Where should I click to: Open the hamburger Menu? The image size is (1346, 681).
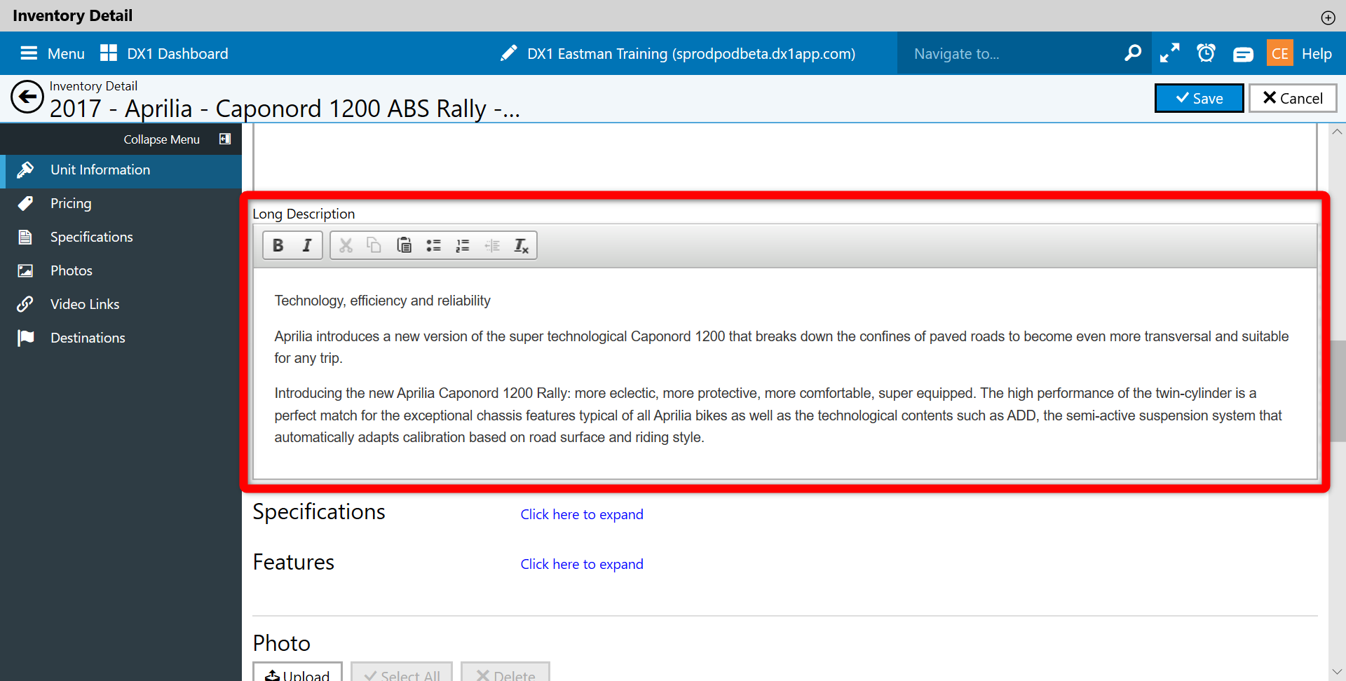(52, 53)
